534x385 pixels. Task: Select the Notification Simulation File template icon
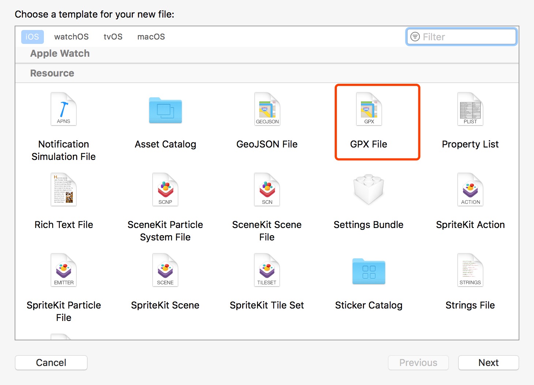point(64,109)
